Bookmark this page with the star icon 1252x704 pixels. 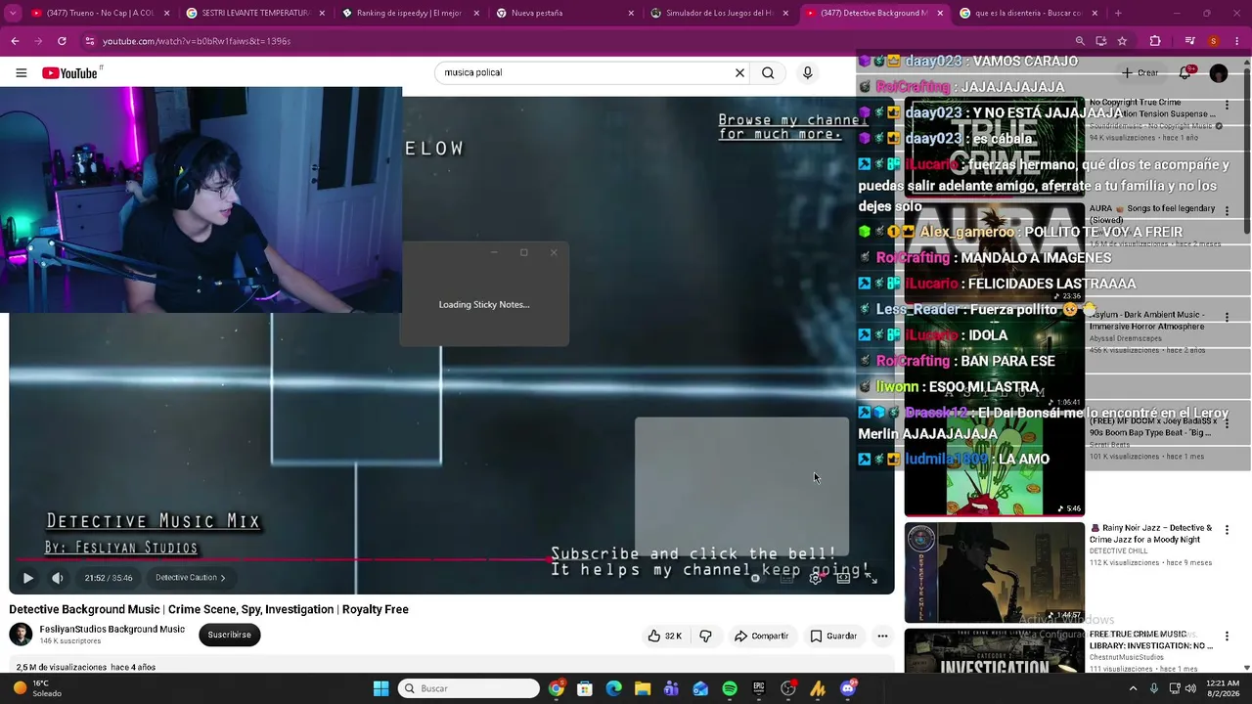pos(1122,41)
